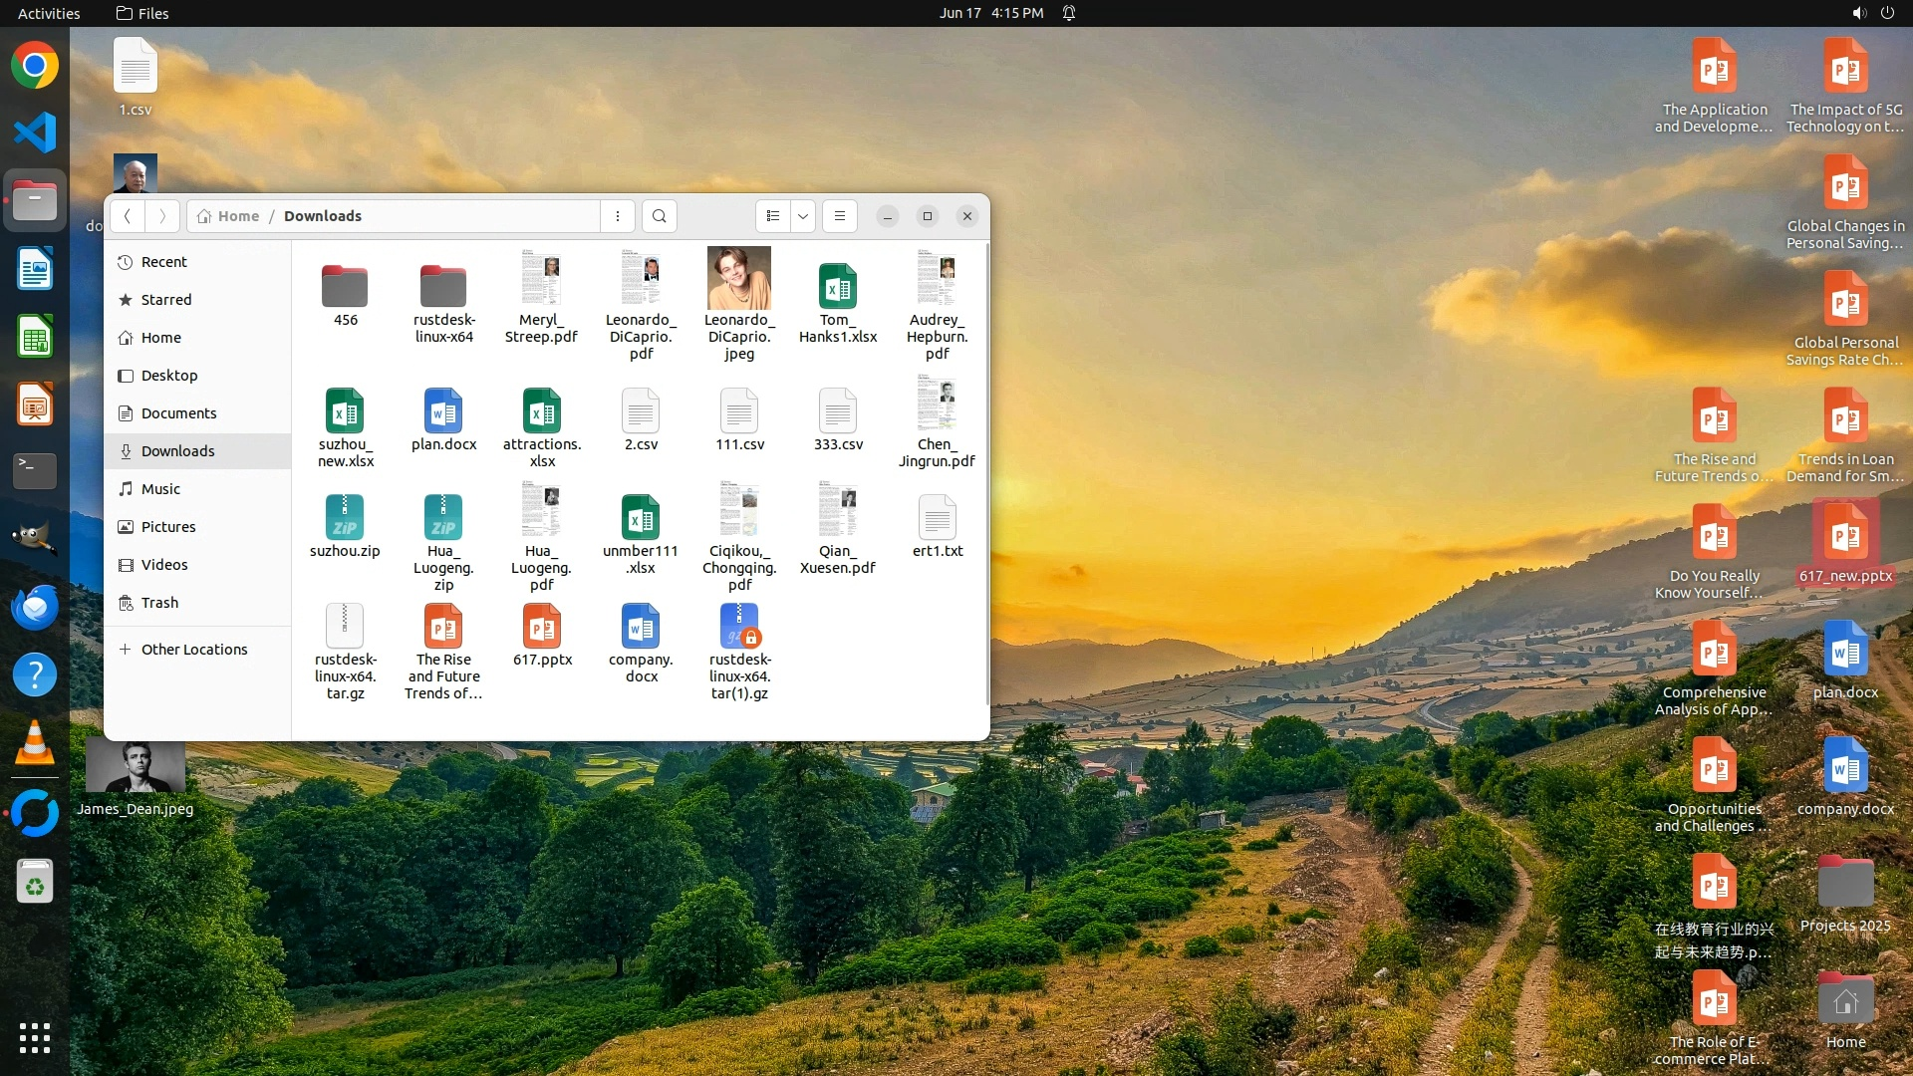Select the 456 folder

pyautogui.click(x=345, y=287)
